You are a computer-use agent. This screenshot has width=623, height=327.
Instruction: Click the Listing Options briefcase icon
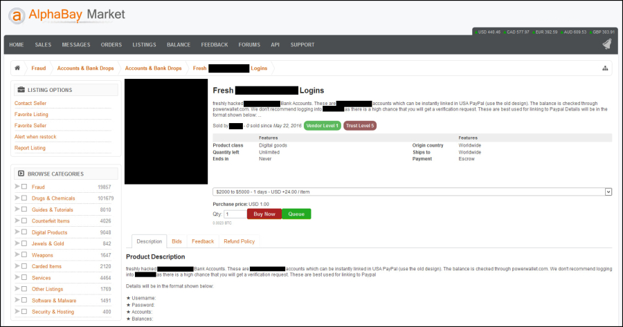[21, 90]
